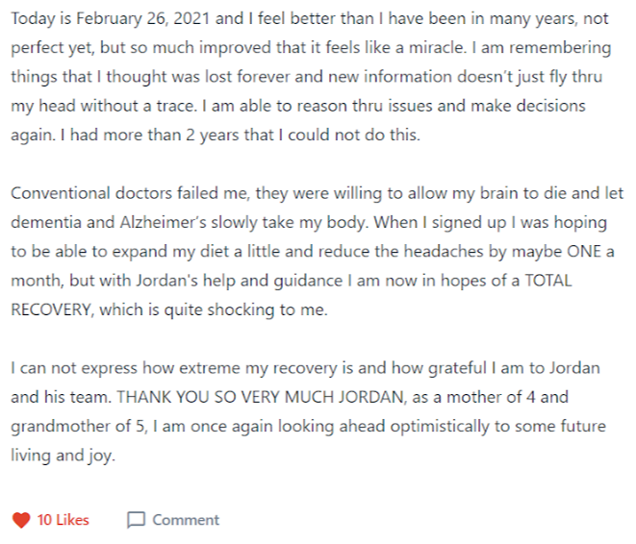Screen dimensions: 636x544
Task: Open the 10 Likes count
Action: point(63,520)
